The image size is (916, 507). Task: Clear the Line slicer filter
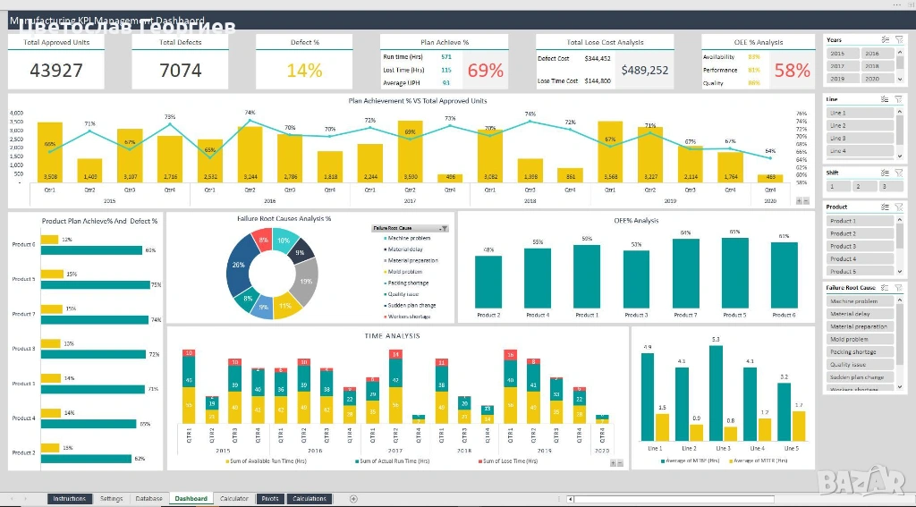(899, 99)
